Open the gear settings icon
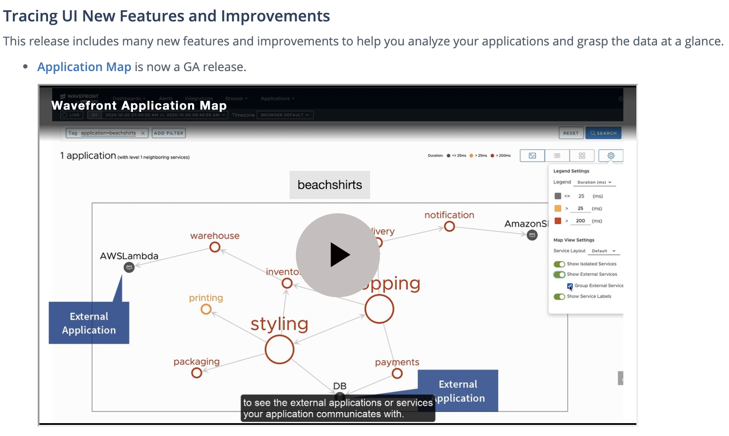This screenshot has height=436, width=729. click(x=611, y=156)
